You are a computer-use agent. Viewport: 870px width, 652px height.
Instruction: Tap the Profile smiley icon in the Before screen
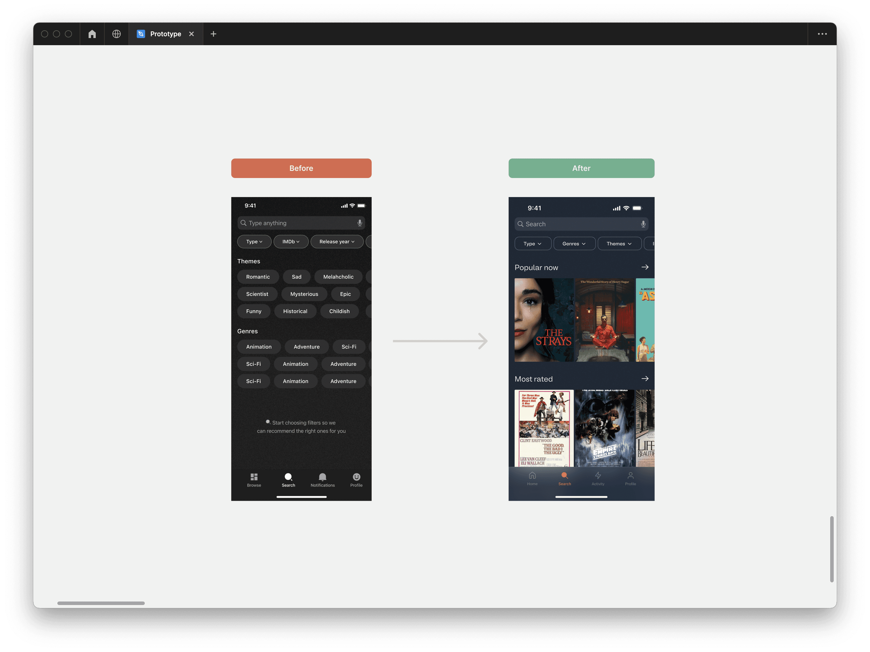[356, 477]
